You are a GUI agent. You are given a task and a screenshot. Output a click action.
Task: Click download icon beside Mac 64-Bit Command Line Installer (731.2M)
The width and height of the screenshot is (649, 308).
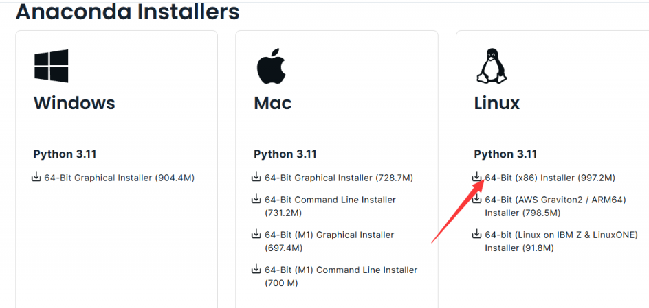pyautogui.click(x=257, y=200)
